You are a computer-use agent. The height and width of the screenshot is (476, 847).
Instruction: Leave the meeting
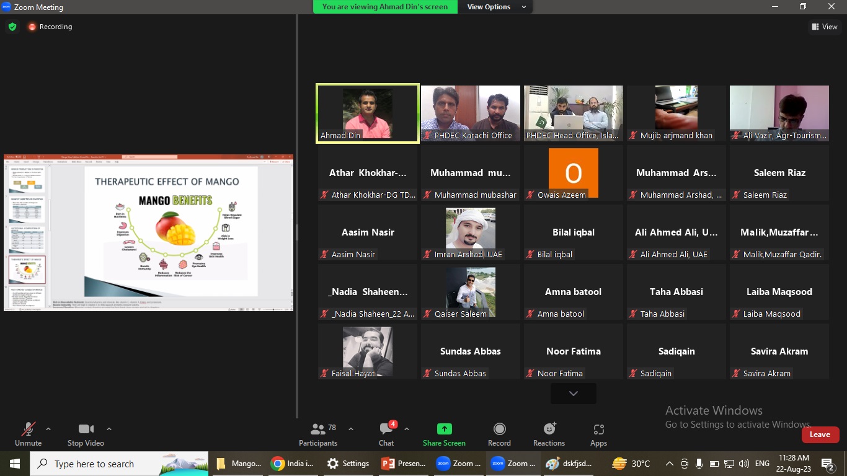(820, 434)
